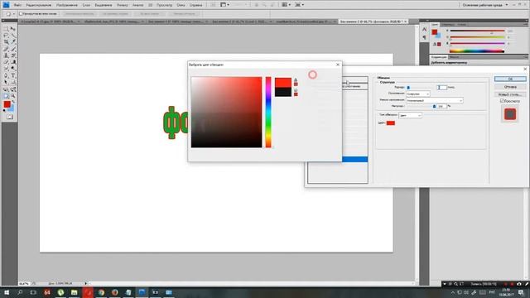Toggle Quick Mask mode
The height and width of the screenshot is (298, 530).
[x=9, y=117]
